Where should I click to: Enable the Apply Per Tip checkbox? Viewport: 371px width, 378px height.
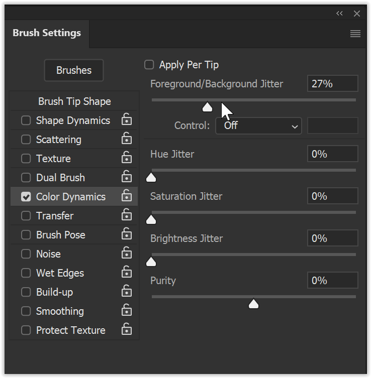(149, 65)
